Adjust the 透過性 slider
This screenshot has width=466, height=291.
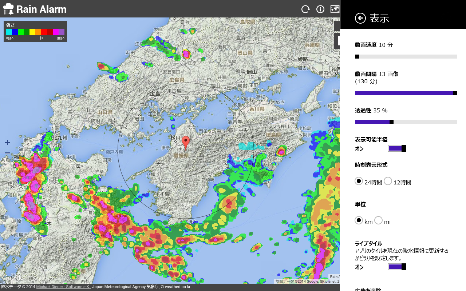(x=406, y=122)
